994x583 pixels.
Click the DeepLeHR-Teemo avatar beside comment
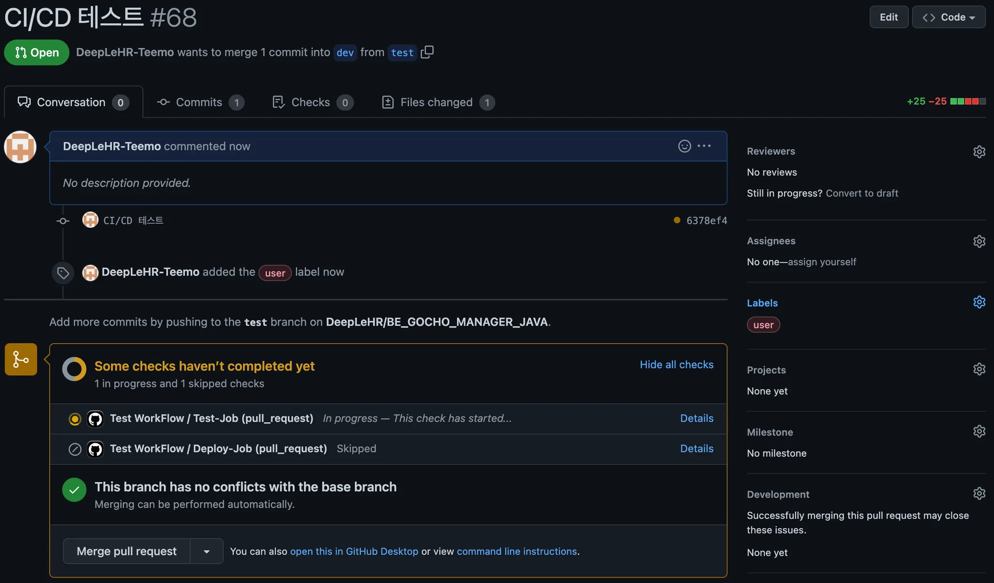tap(20, 147)
